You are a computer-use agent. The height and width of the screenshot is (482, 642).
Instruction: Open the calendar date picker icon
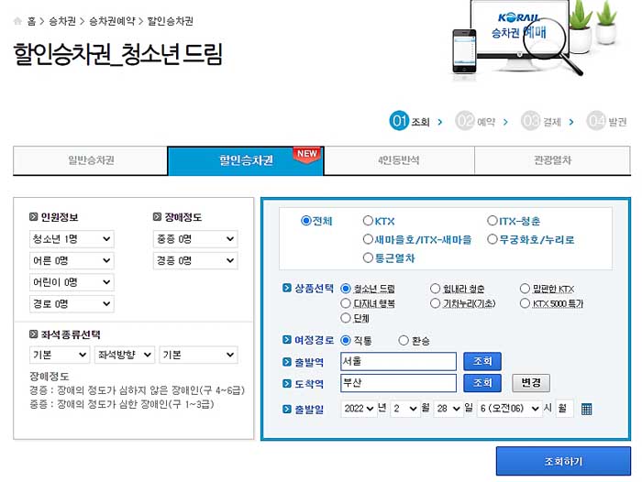586,409
